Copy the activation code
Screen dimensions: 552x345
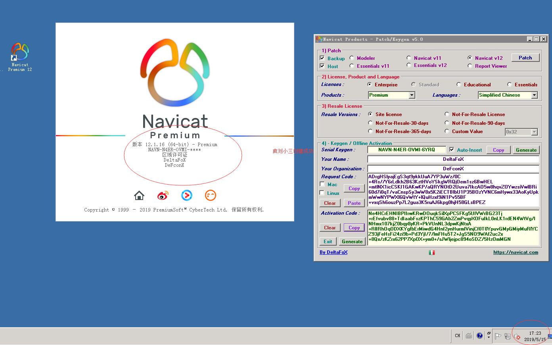(x=354, y=228)
